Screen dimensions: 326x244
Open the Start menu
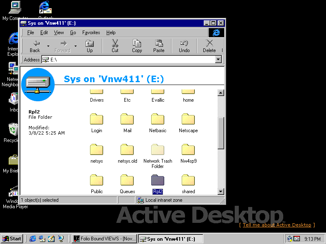click(12, 239)
